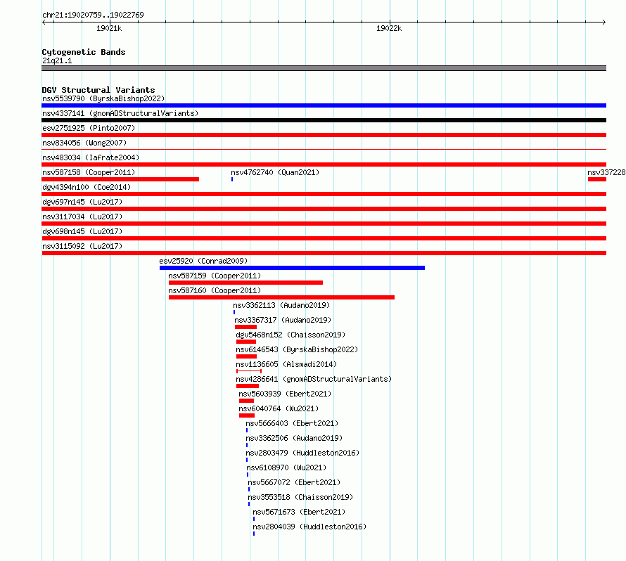Select dgv697n145 (Lu2017) variant label
Image resolution: width=626 pixels, height=561 pixels.
[82, 202]
